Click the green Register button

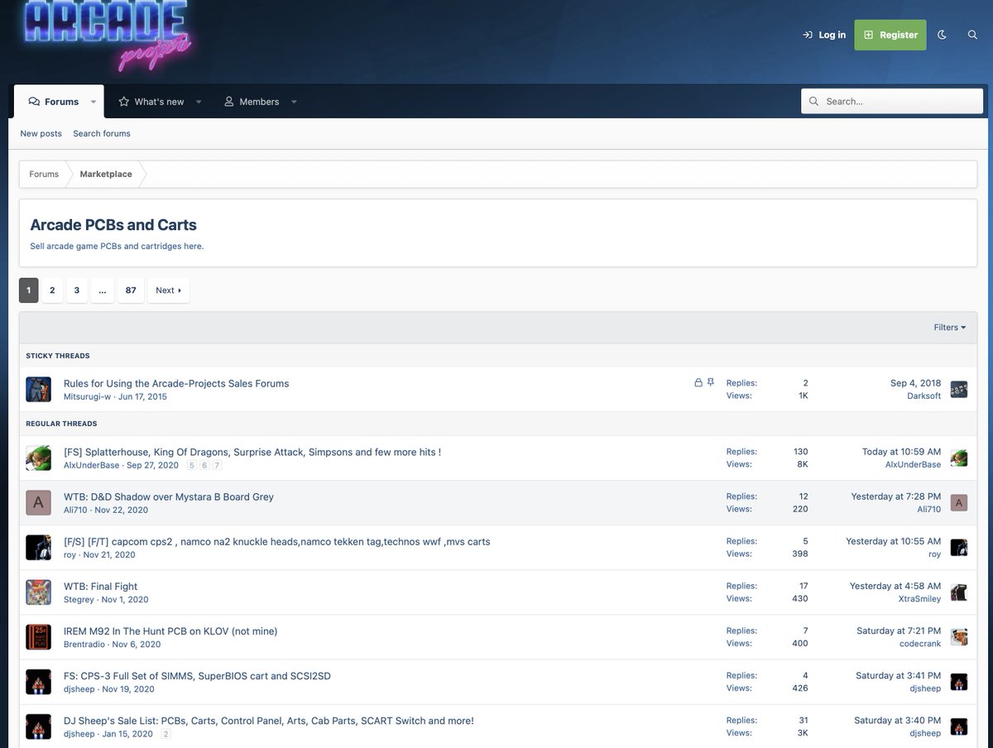890,35
